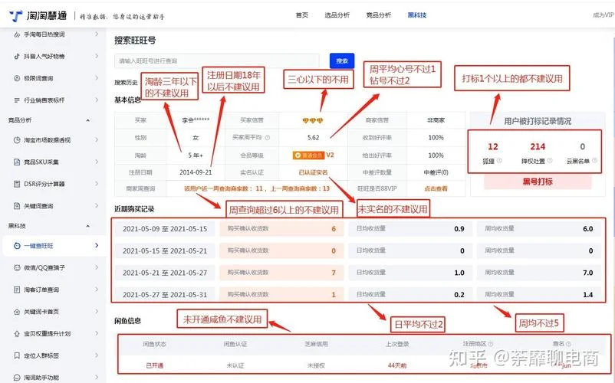
Task: Open the 首页 top navigation tab
Action: tap(302, 15)
